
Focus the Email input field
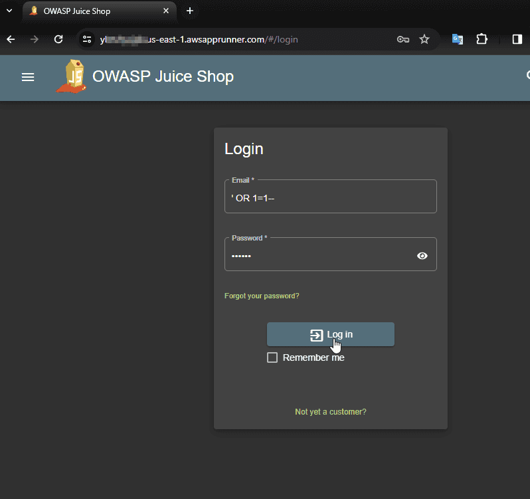click(330, 198)
